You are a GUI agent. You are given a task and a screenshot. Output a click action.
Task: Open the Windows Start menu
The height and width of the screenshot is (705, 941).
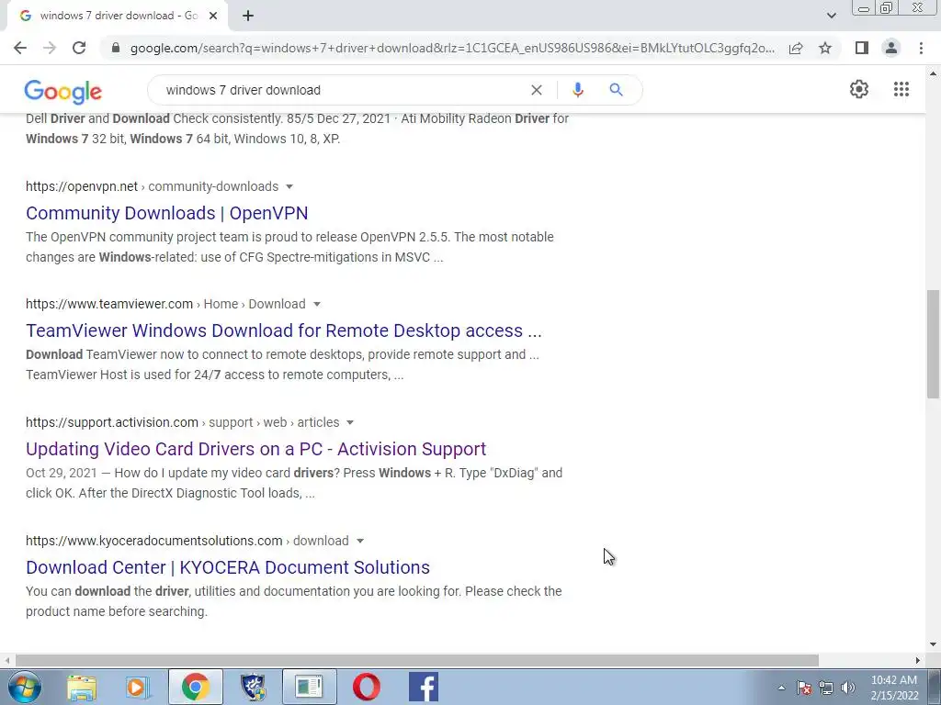coord(24,687)
